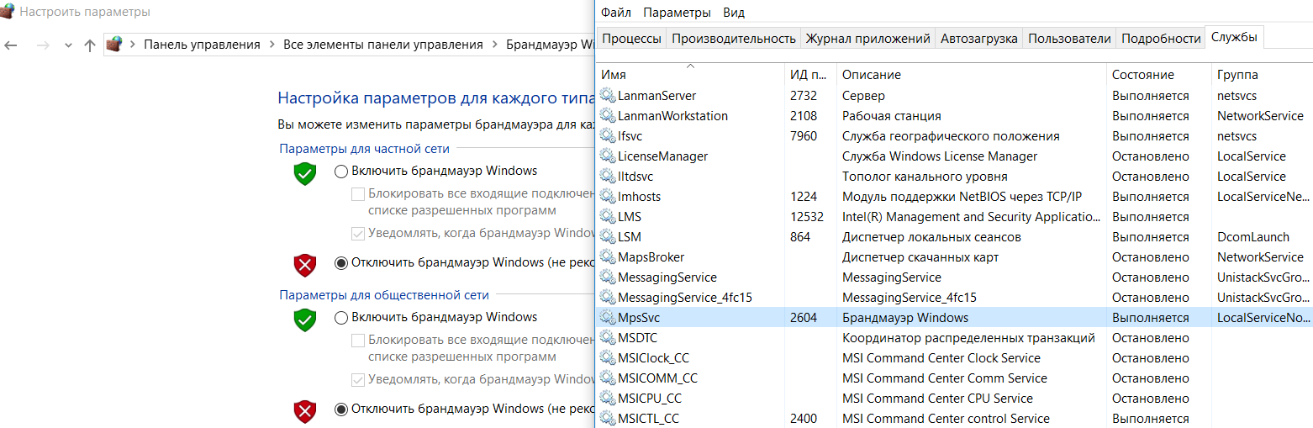Image resolution: width=1313 pixels, height=428 pixels.
Task: Open the Параметры menu in Task Manager
Action: pyautogui.click(x=678, y=13)
